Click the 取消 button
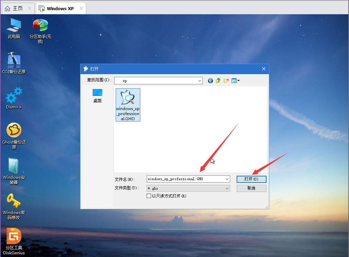The height and width of the screenshot is (257, 349). point(251,188)
